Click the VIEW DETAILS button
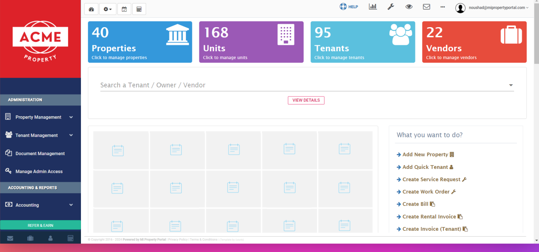The height and width of the screenshot is (252, 539). (306, 100)
